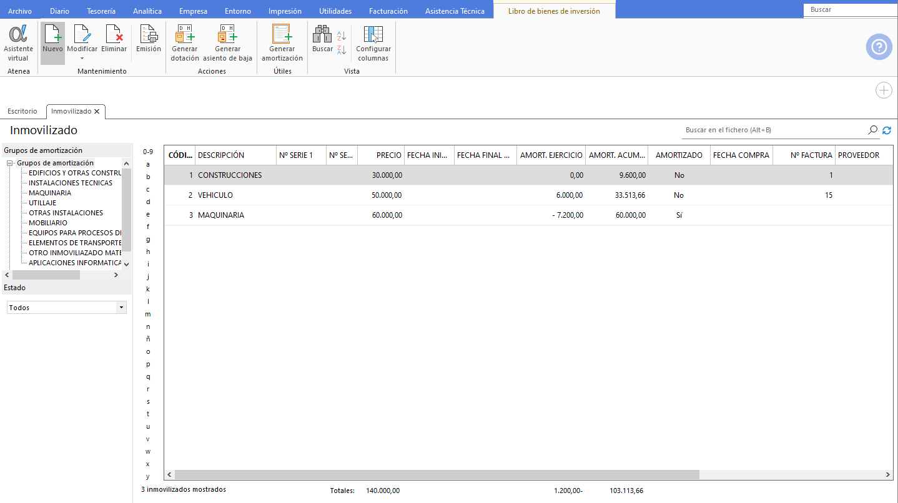The width and height of the screenshot is (898, 503).
Task: Sort descending with the Z-A icon
Action: 342,49
